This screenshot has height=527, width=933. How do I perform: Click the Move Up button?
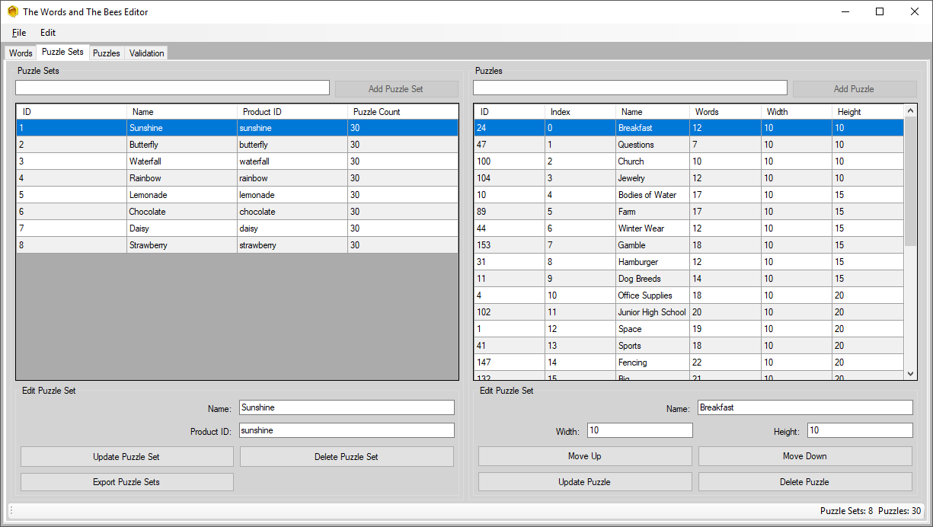pos(585,456)
